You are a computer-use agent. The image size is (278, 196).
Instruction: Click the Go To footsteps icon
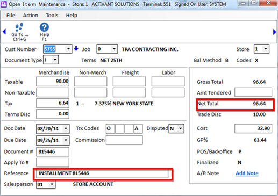(19, 27)
